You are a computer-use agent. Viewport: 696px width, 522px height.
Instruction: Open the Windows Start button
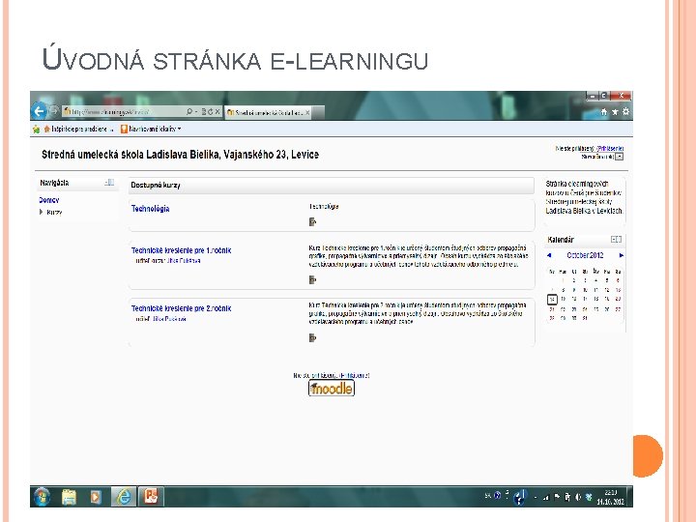tap(43, 497)
